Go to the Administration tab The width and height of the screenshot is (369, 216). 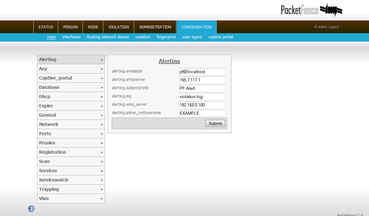pyautogui.click(x=155, y=27)
